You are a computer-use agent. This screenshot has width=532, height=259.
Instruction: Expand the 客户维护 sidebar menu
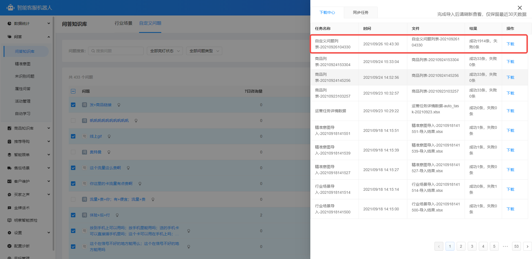click(x=49, y=181)
